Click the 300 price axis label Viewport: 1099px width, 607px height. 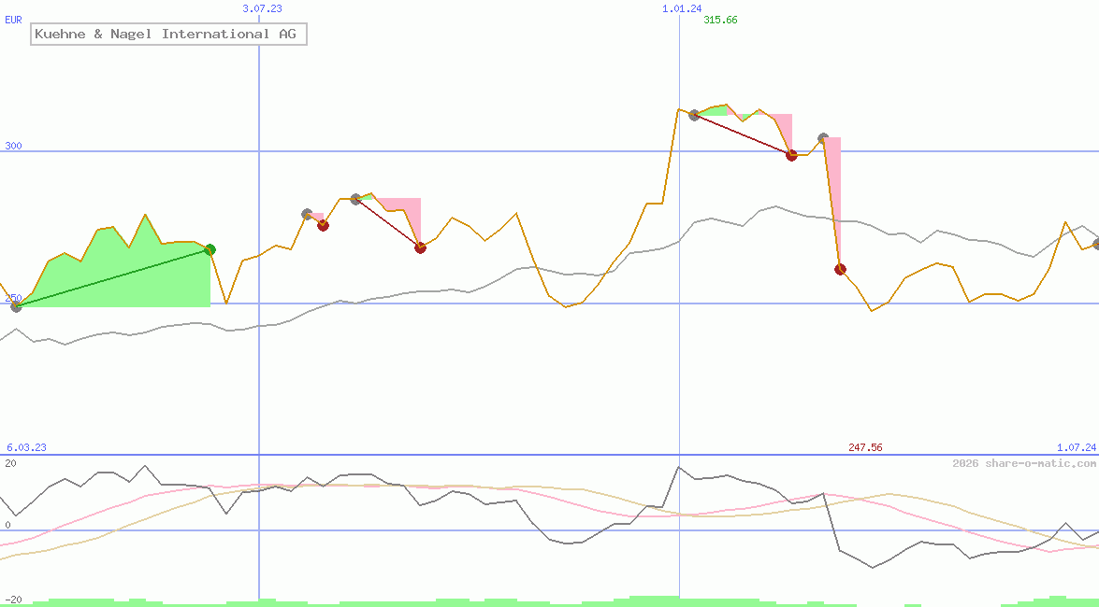[13, 146]
